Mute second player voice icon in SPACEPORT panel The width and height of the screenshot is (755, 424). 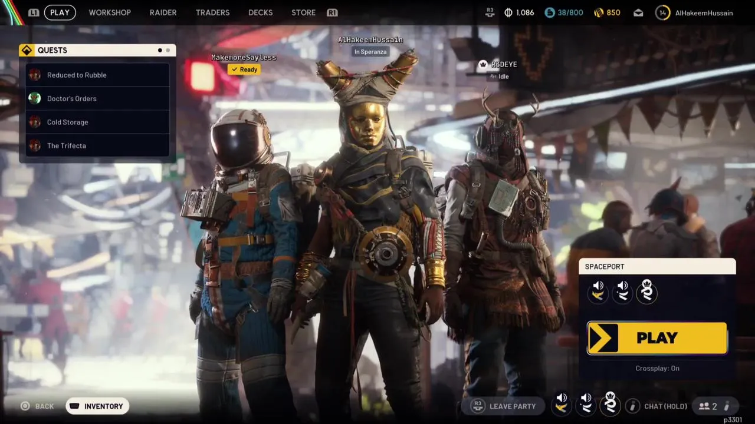coord(622,291)
